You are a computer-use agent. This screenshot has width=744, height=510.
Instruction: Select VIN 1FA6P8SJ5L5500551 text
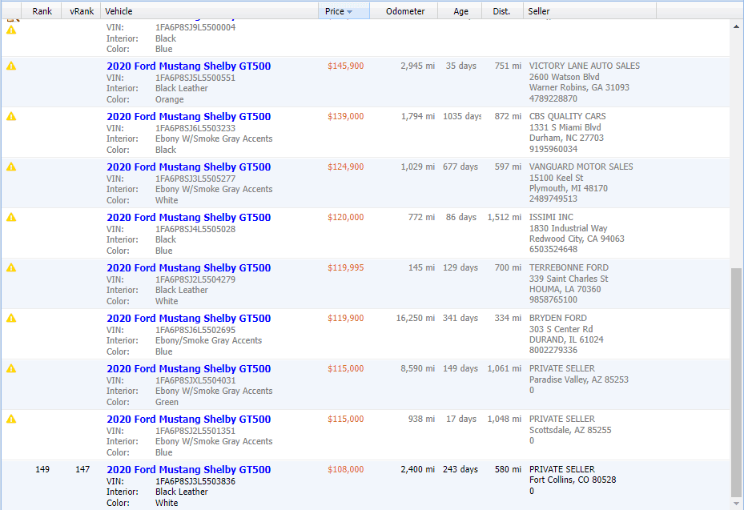(x=195, y=78)
